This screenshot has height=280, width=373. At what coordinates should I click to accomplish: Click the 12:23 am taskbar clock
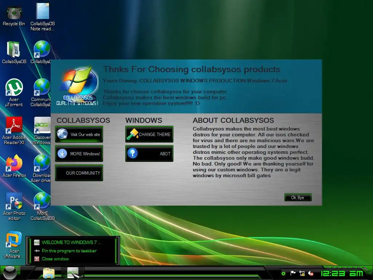click(342, 273)
